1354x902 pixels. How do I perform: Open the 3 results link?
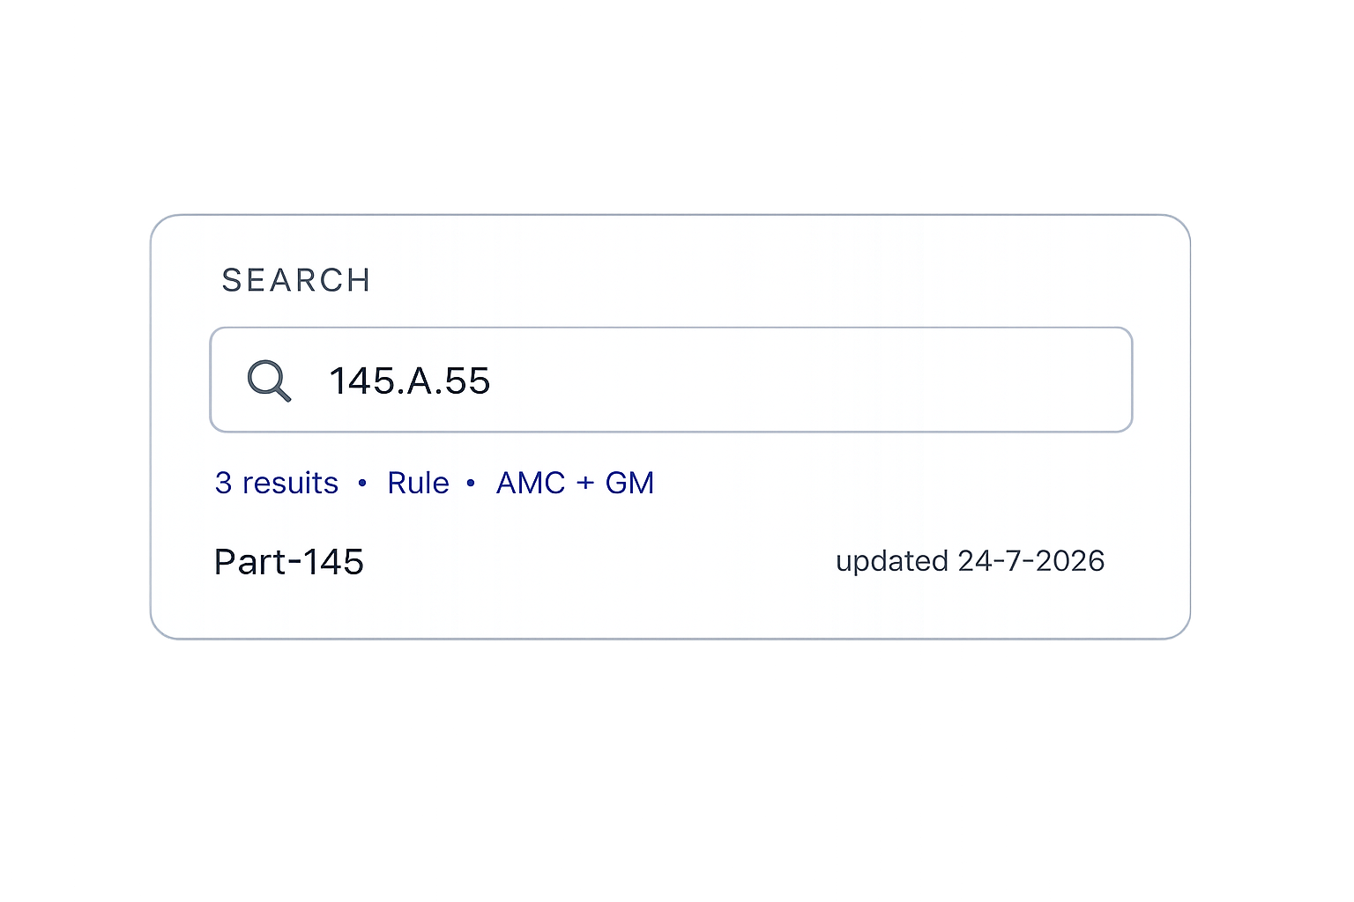click(x=277, y=483)
